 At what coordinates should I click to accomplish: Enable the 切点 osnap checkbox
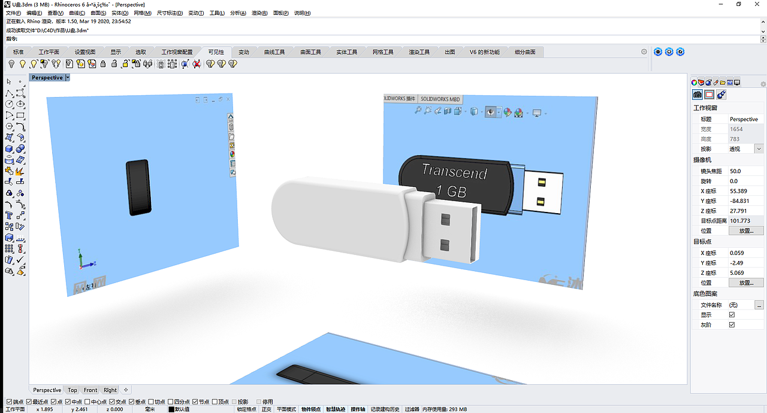150,402
